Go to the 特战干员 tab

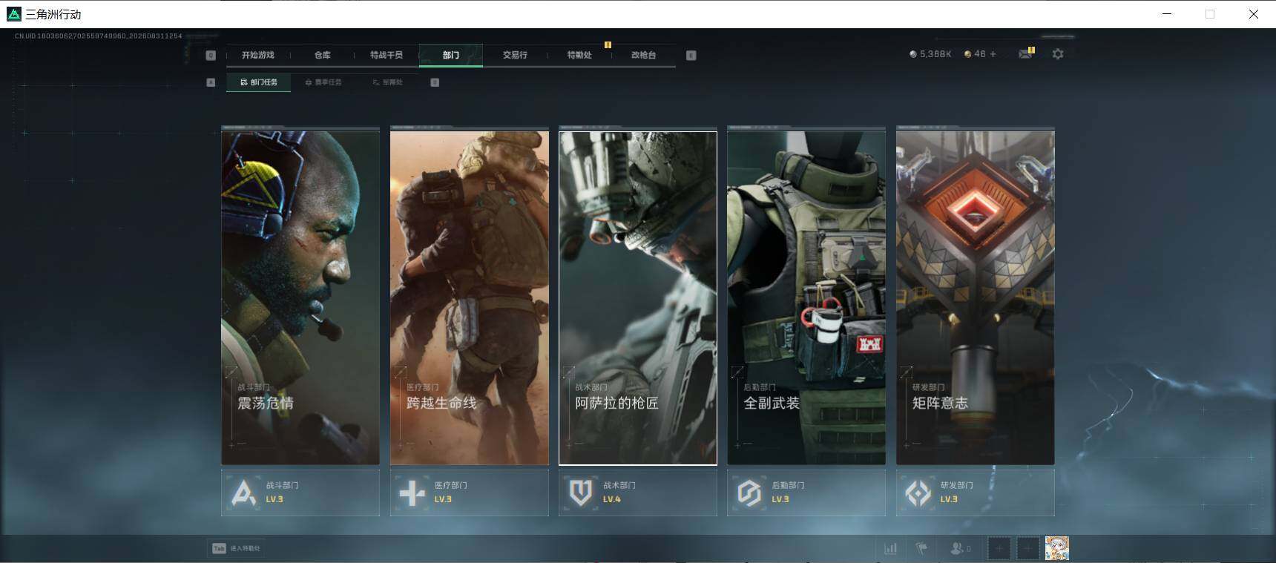tap(387, 55)
